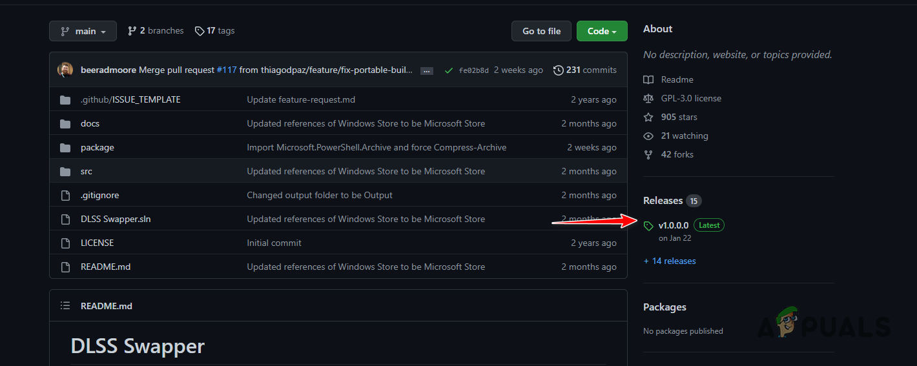Open the green Code dropdown
Screen dimensions: 917x366
(602, 31)
